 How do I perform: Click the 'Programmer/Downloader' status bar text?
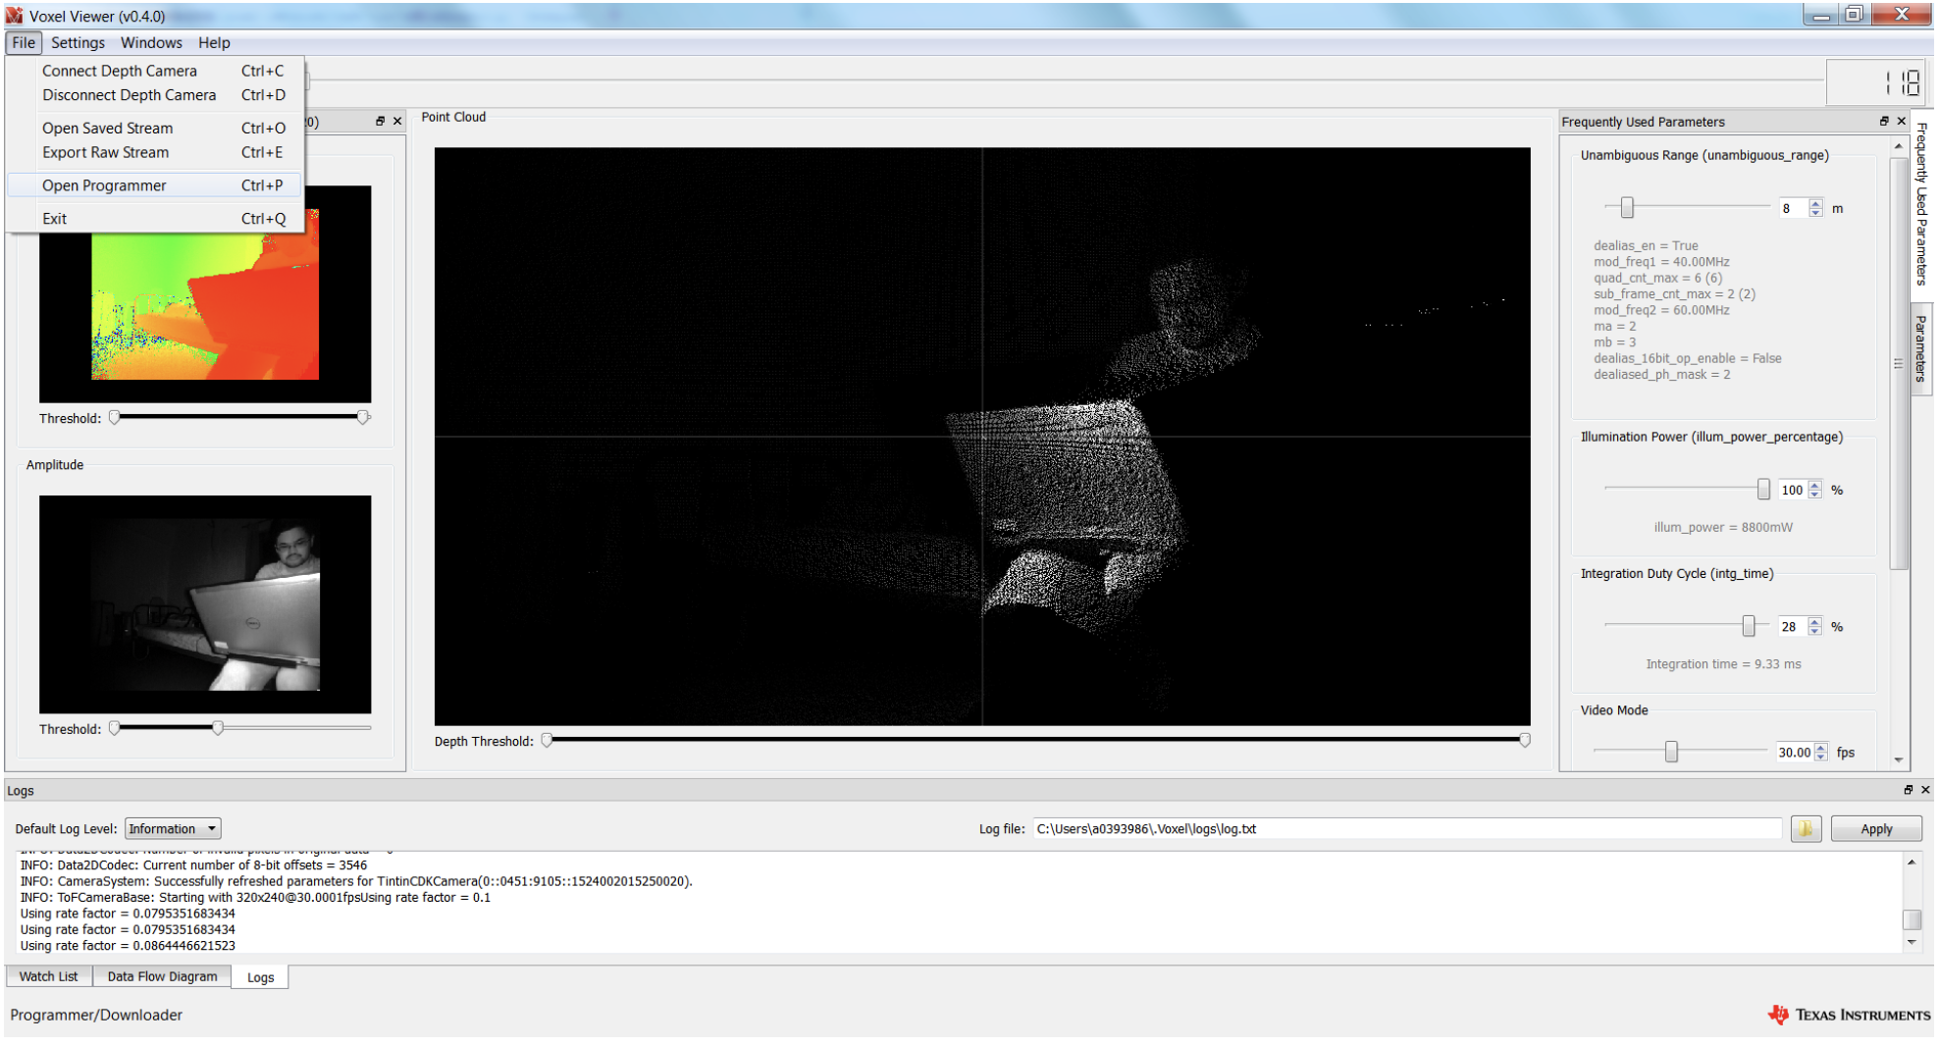[x=96, y=1016]
